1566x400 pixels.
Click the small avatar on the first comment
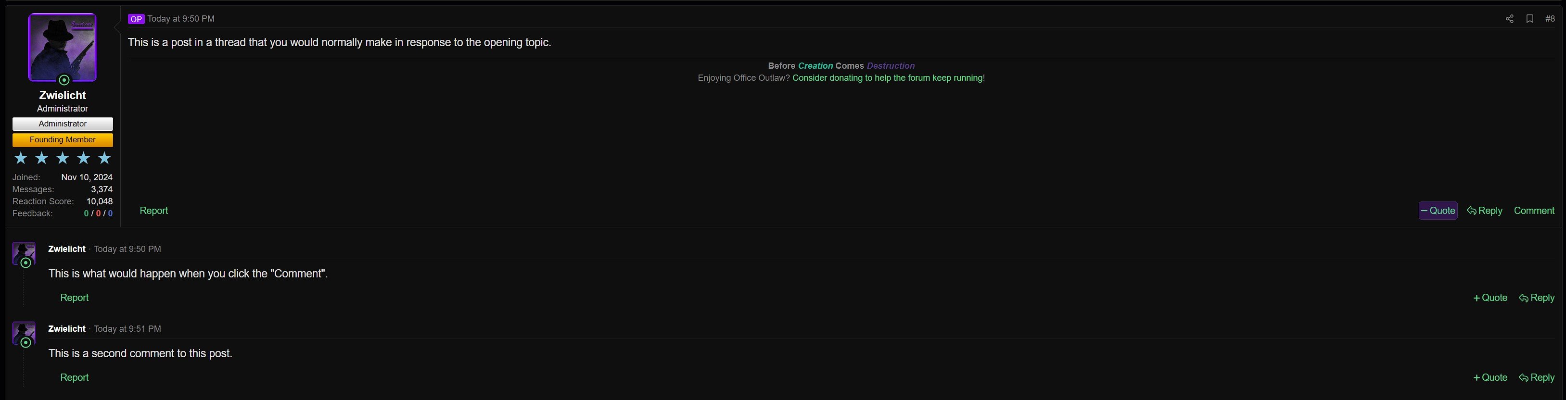pos(24,252)
